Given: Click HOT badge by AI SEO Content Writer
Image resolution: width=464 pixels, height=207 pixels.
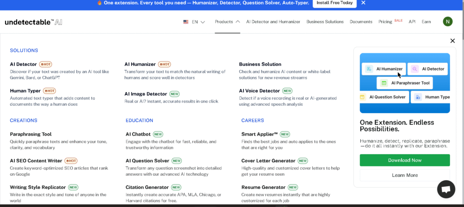Looking at the screenshot, I should [x=71, y=160].
